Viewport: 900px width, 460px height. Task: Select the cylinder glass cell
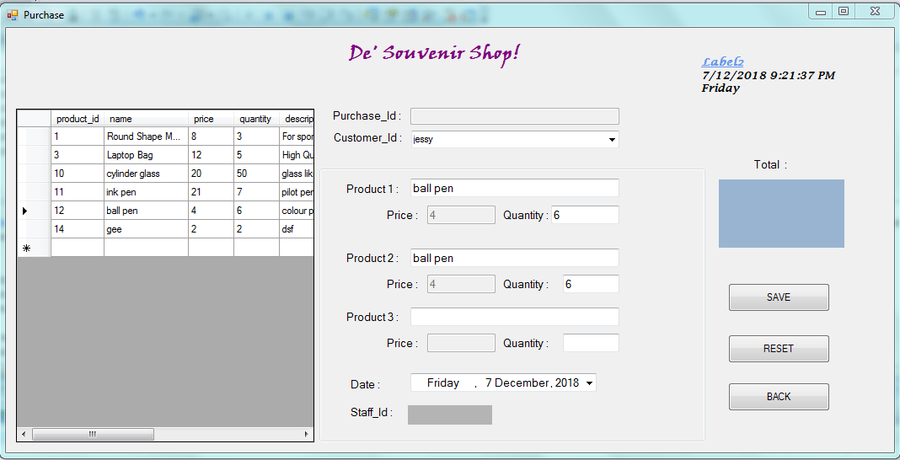pos(146,174)
